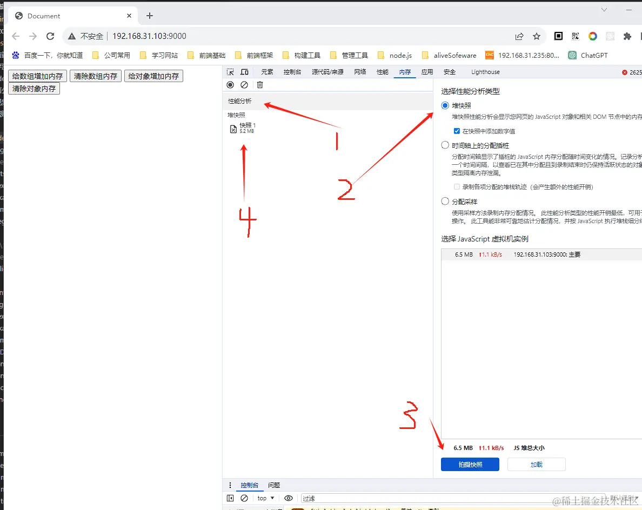Reload the page with the refresh icon

[x=50, y=36]
